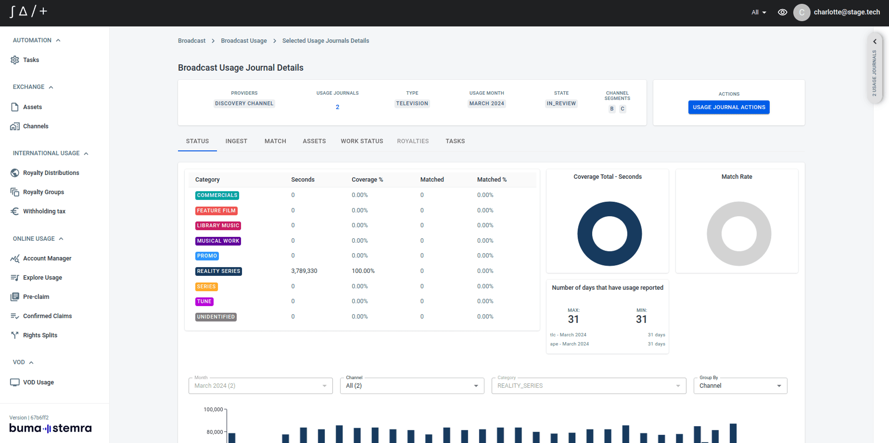Click the LIBRARY MUSIC tag
The image size is (889, 443).
click(218, 226)
